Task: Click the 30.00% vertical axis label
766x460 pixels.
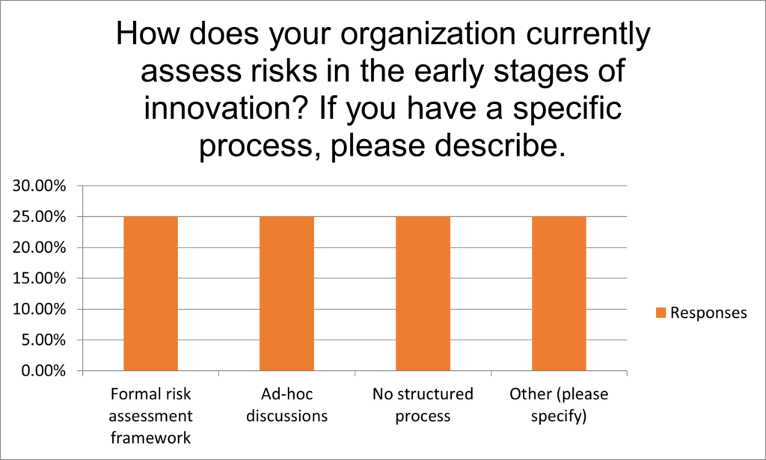Action: click(39, 186)
